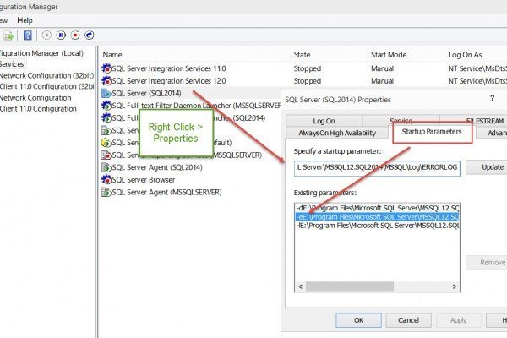Select the -lE:\Program Files existing parameter
Screen dimensions: 507x338
pos(377,226)
